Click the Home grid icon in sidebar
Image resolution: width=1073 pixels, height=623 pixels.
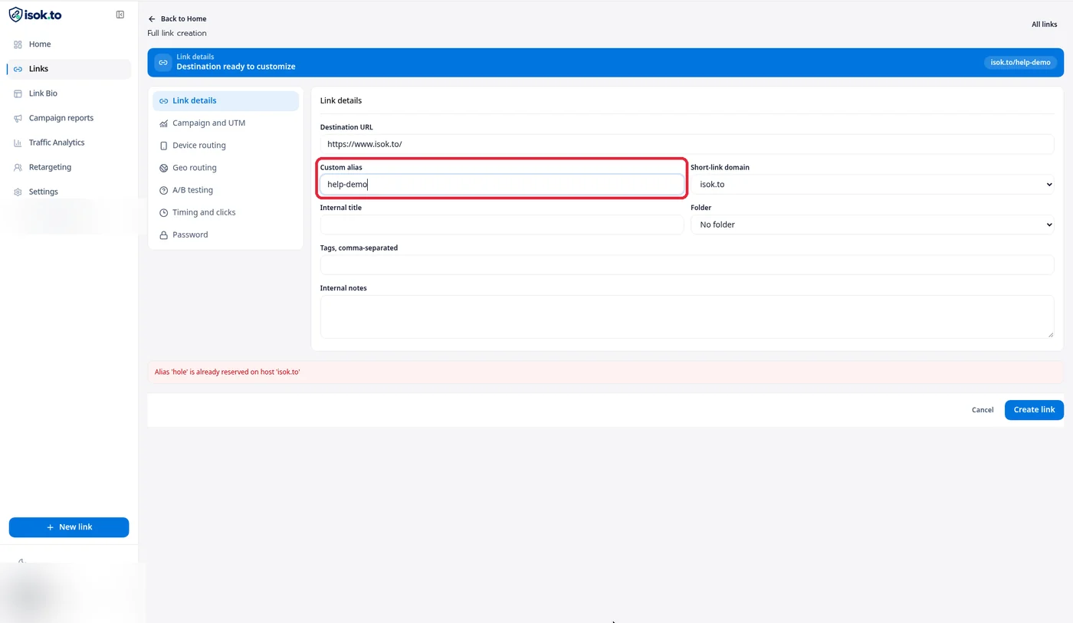pos(18,44)
